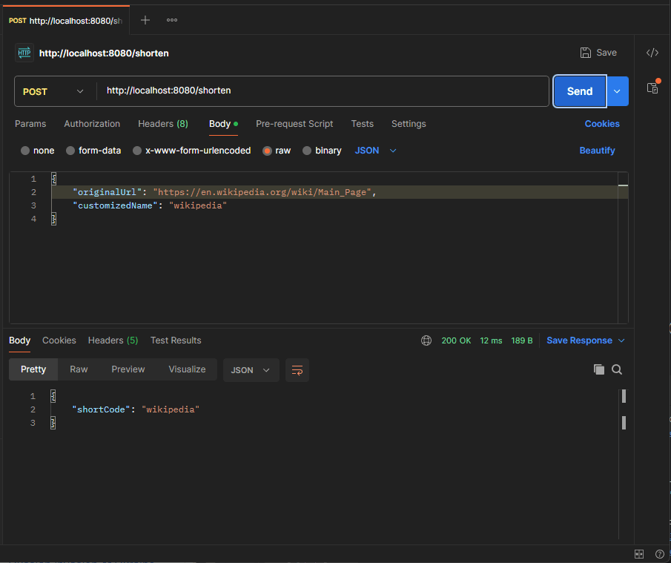
Task: Open the Pre-request Script tab
Action: point(294,124)
